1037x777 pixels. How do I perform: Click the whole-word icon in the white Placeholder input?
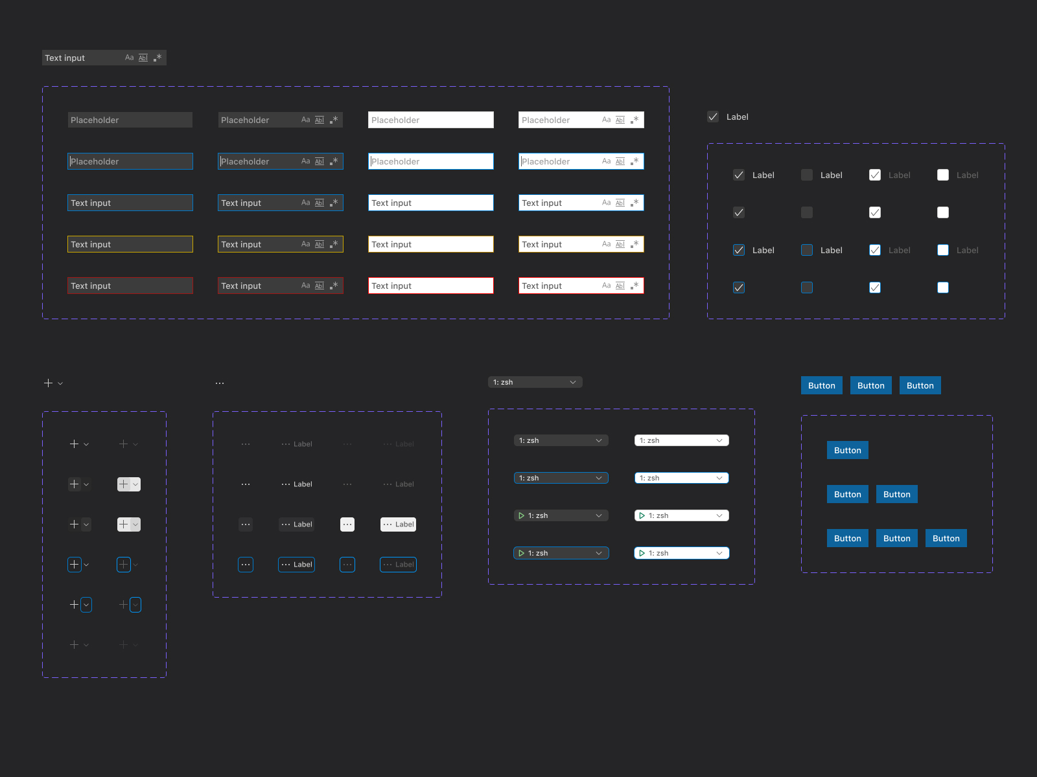coord(620,120)
